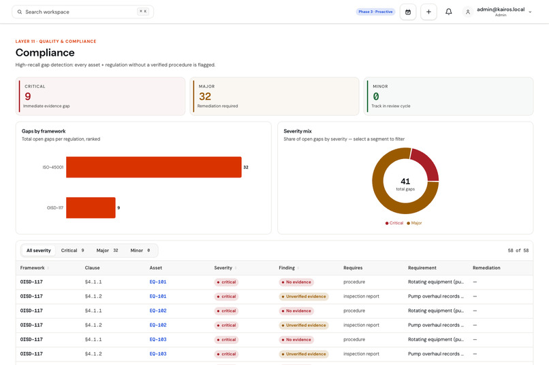Open the Critical summary card
Screen dimensions: 549x365
click(x=101, y=97)
